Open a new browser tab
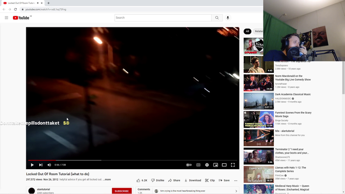This screenshot has height=194, width=345. tap(49, 3)
